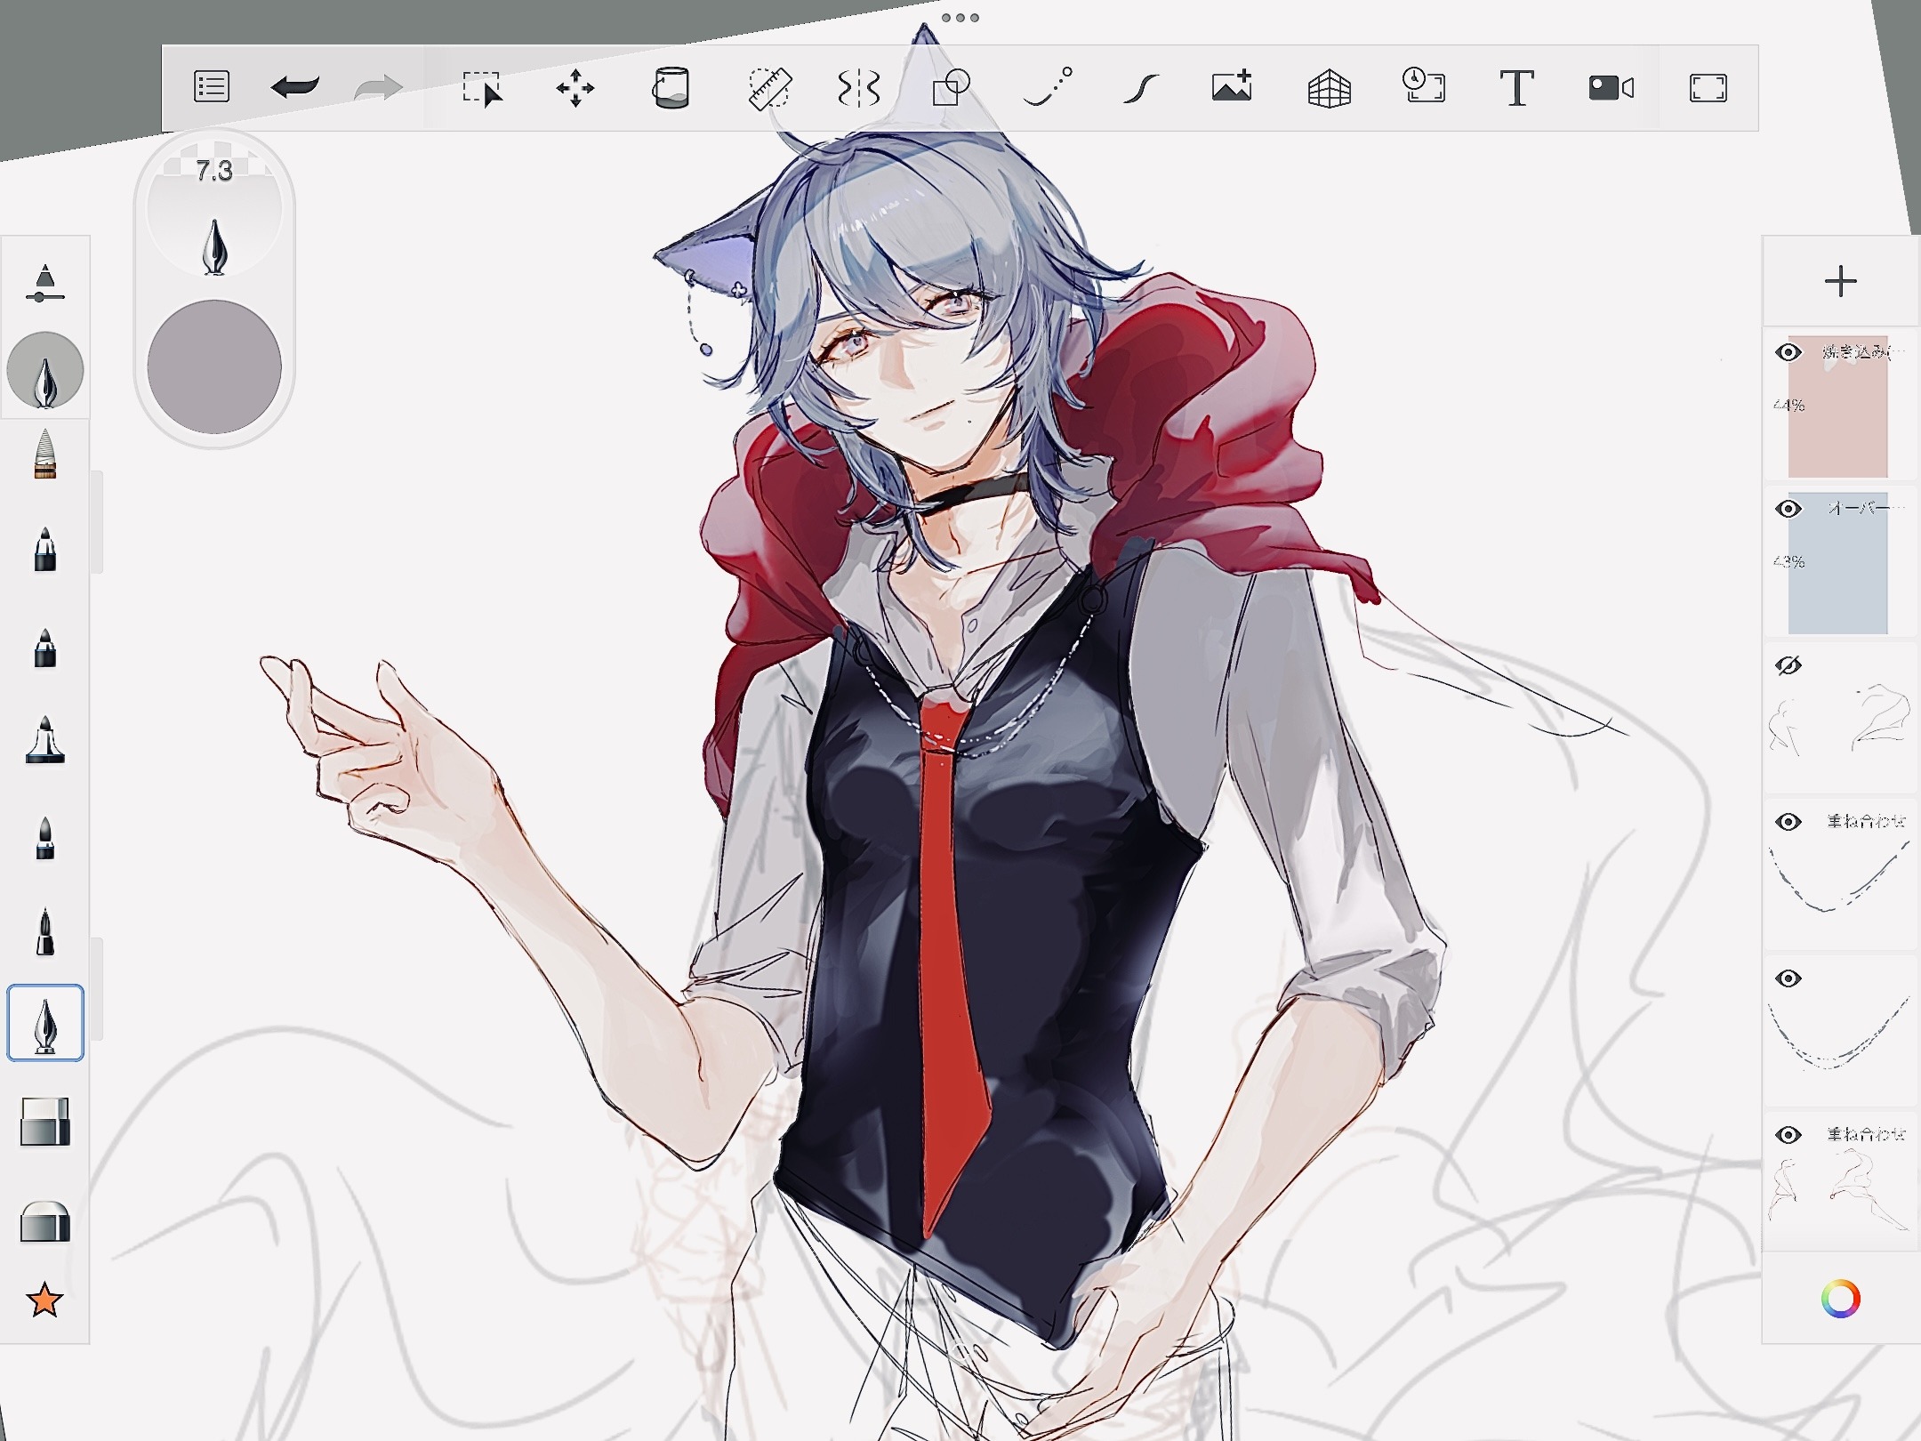Expand the three-dot menu at top

point(960,18)
